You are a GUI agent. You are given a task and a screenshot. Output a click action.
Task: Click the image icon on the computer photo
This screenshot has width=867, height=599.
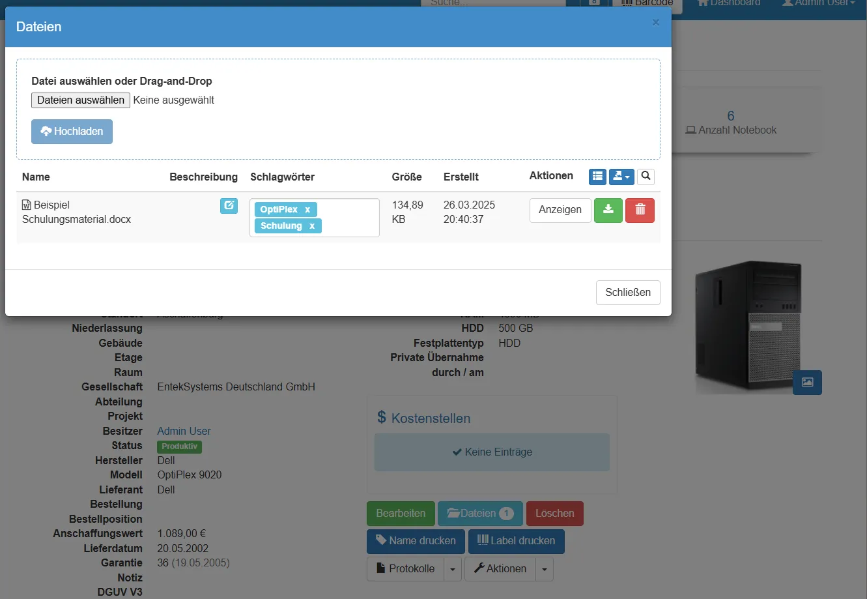807,383
